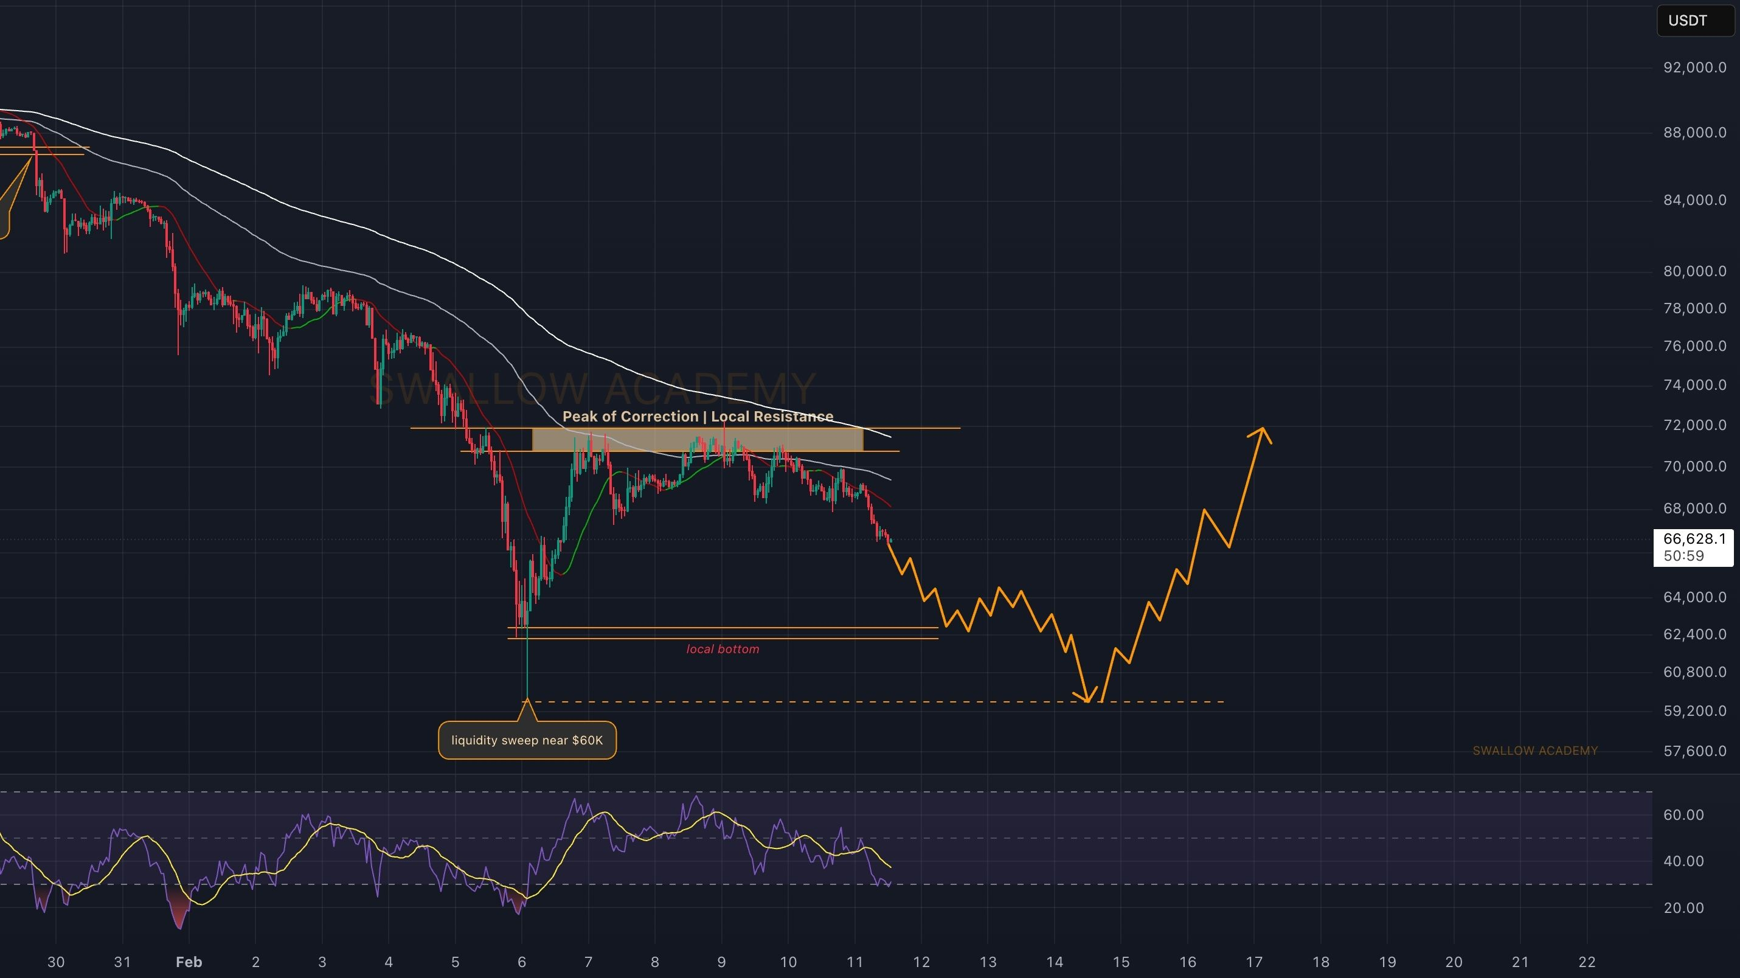Click the Feb label on time axis
This screenshot has width=1740, height=978.
coord(189,962)
